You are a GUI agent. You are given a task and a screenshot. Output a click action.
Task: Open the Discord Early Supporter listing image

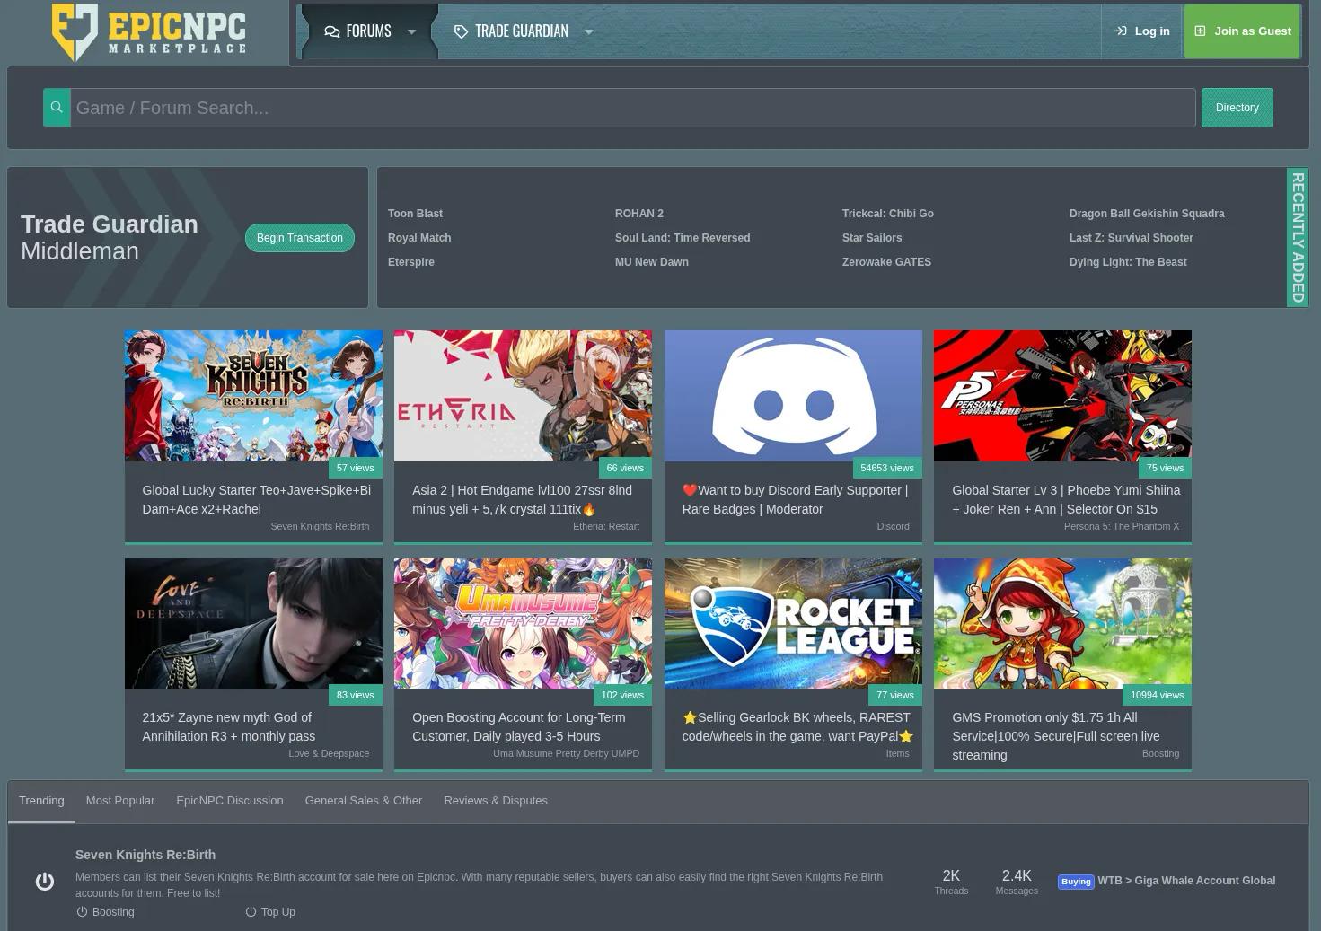click(x=793, y=396)
